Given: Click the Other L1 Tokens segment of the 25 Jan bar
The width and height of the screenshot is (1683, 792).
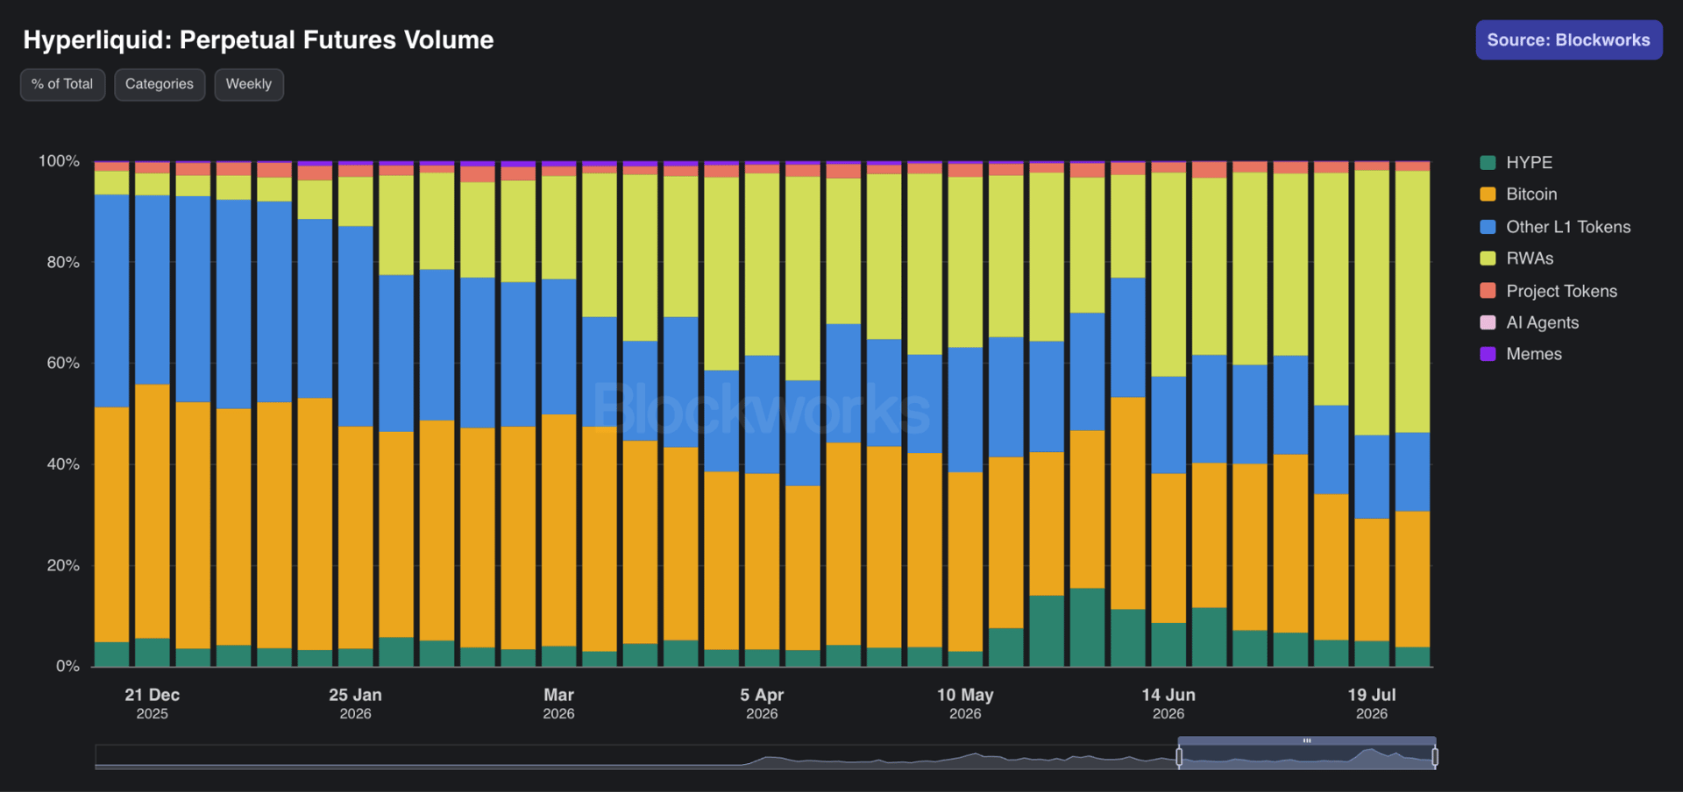Looking at the screenshot, I should coord(356,326).
